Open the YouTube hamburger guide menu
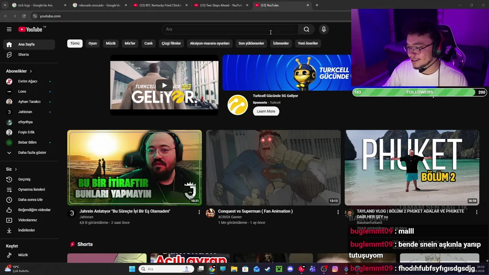The height and width of the screenshot is (275, 489). tap(9, 29)
